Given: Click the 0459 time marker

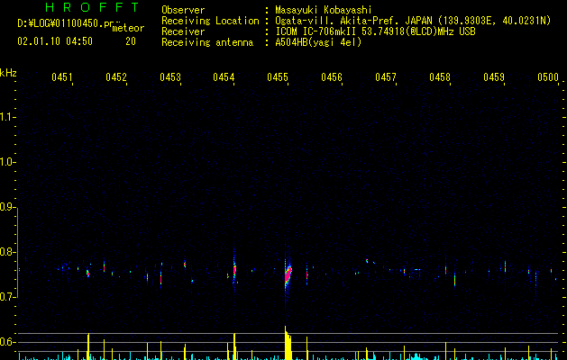Looking at the screenshot, I should click(494, 77).
